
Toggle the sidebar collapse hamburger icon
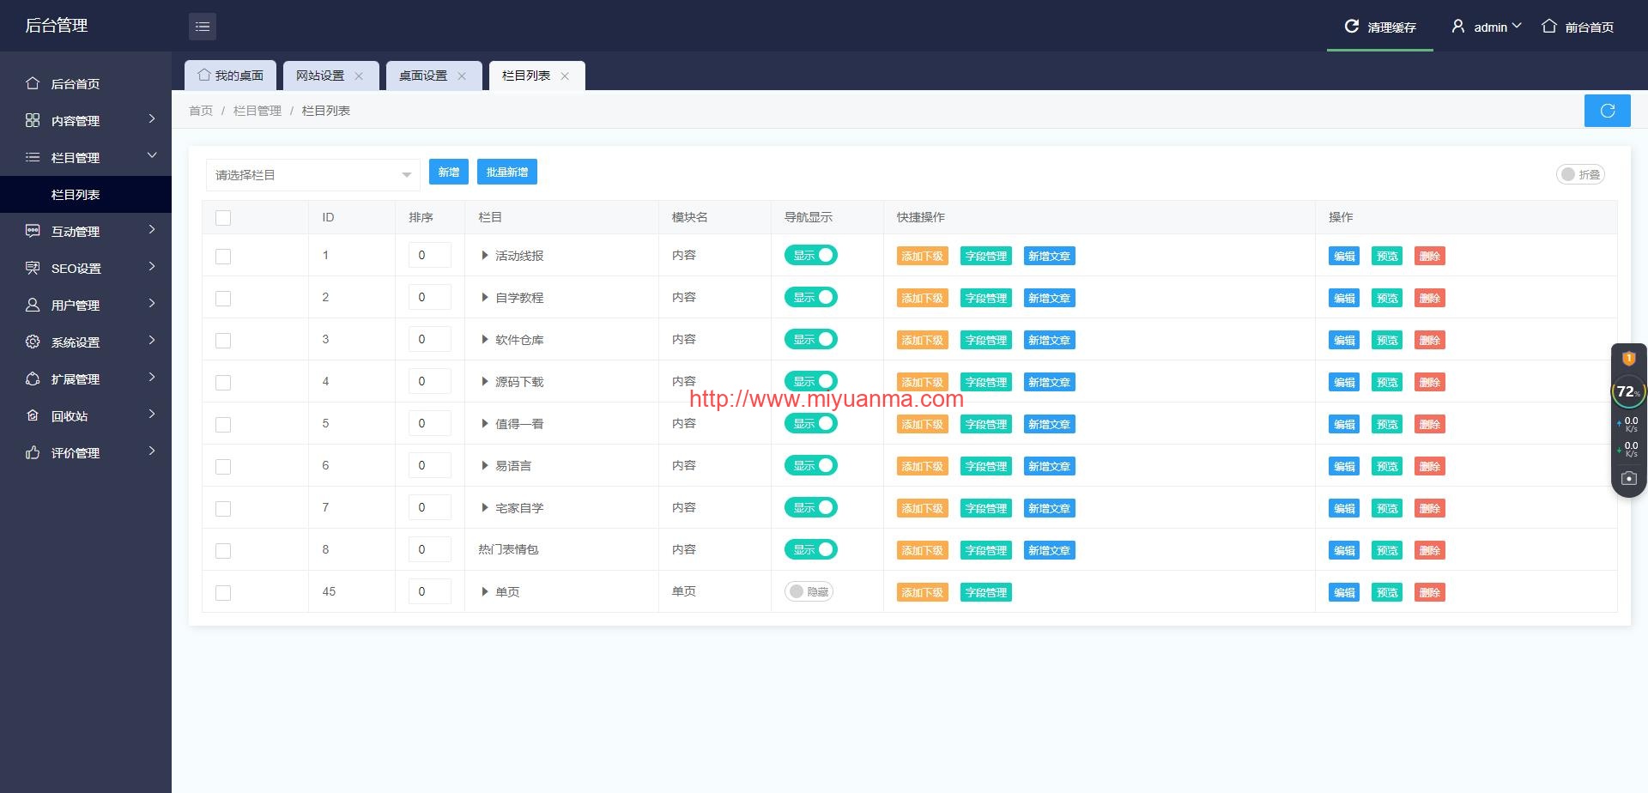(203, 27)
